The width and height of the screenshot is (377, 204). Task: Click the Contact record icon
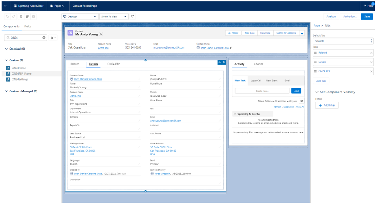tap(70, 33)
